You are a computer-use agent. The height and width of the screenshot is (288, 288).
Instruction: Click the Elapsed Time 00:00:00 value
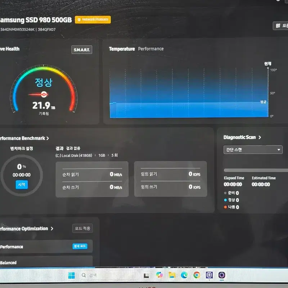233,184
